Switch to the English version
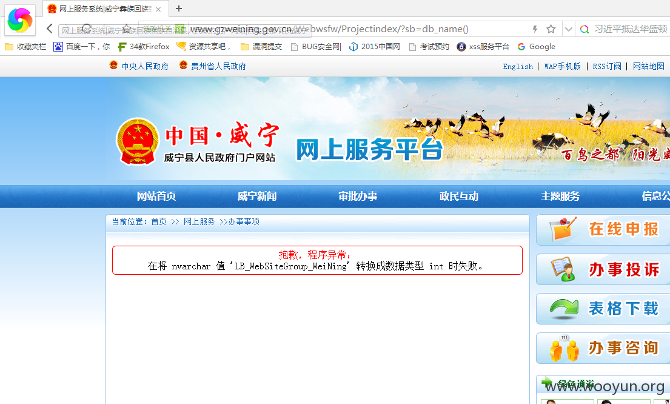Screen dimensions: 670x404 click(x=518, y=66)
